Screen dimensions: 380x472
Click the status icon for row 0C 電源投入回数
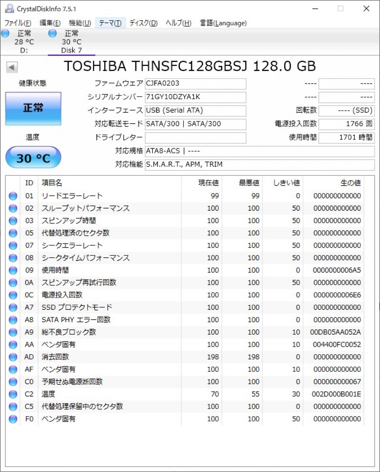[x=13, y=295]
